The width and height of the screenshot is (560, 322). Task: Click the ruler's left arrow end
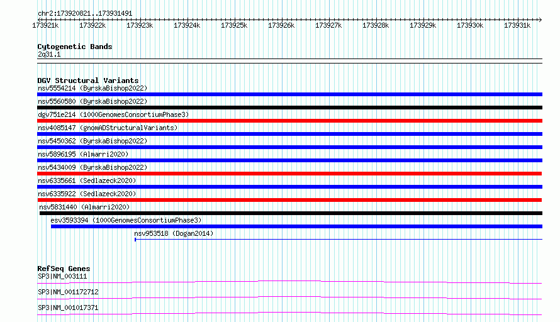pos(39,19)
